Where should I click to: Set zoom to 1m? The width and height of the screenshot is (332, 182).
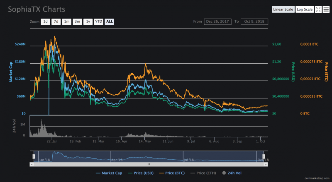[67, 22]
